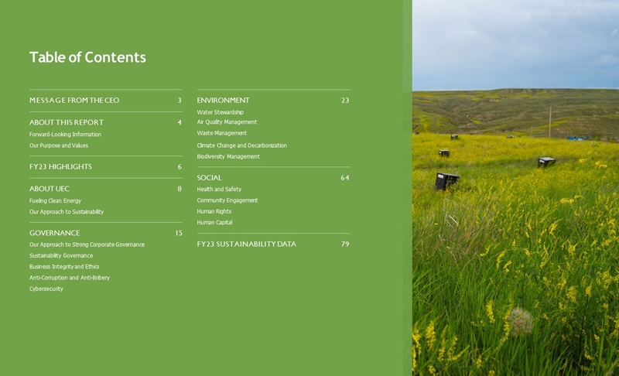Go to Social section heading
Screen dimensions: 619x376
pos(209,178)
